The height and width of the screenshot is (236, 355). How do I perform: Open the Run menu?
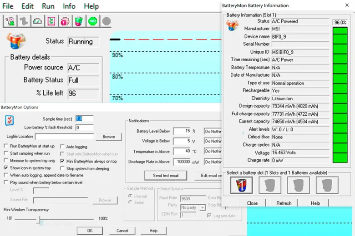click(x=48, y=6)
